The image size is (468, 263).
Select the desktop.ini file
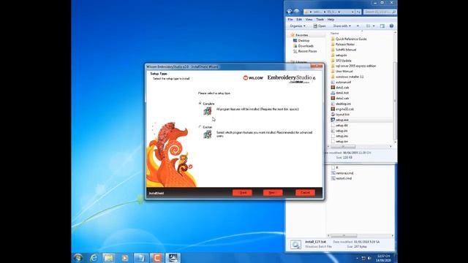343,104
